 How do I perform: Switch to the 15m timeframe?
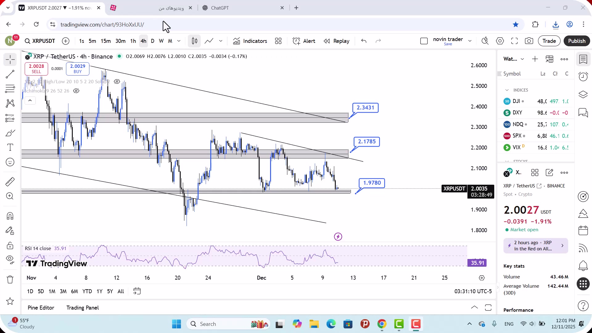coord(106,41)
